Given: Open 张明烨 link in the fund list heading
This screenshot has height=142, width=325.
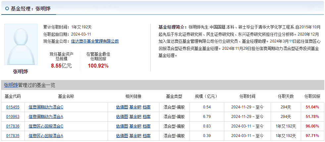Looking at the screenshot, I should (x=11, y=85).
